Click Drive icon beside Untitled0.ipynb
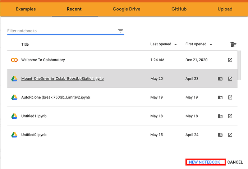Viewport: 248px width, 169px height. click(x=14, y=135)
